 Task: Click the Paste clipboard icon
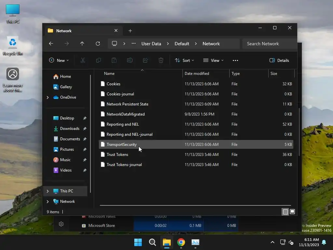pos(114,60)
